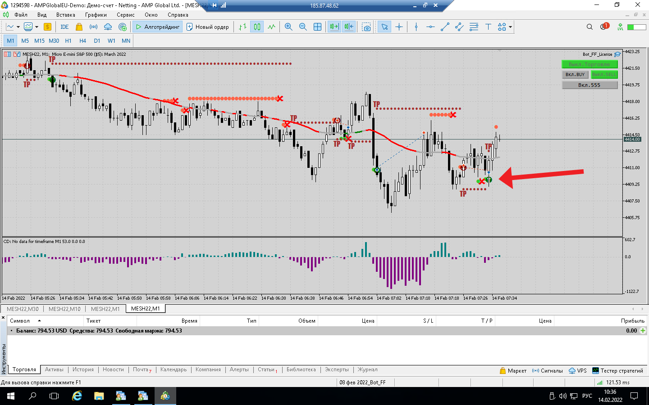Click the Выкл.Торговлю chart button
Image resolution: width=649 pixels, height=405 pixels.
590,64
